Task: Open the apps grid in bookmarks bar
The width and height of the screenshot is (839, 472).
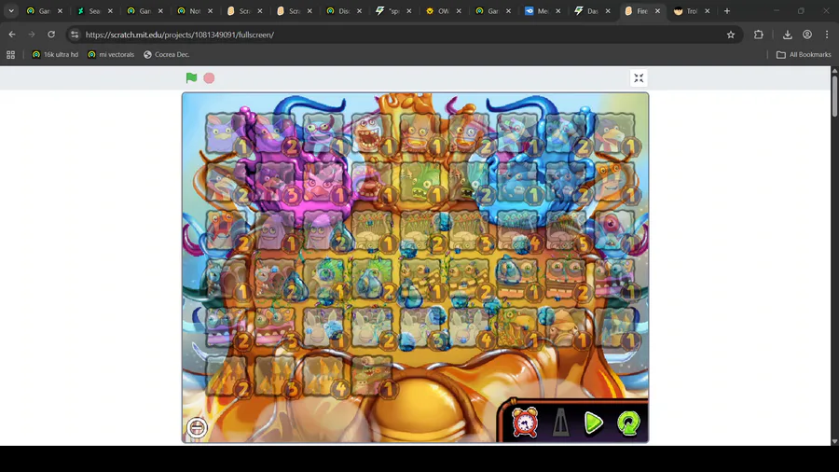Action: [x=10, y=55]
